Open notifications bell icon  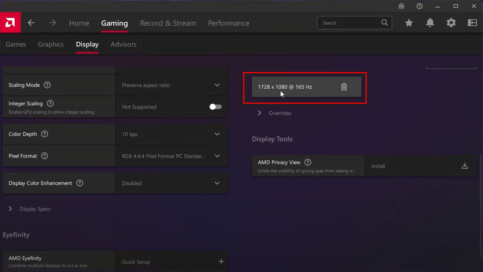coord(430,23)
